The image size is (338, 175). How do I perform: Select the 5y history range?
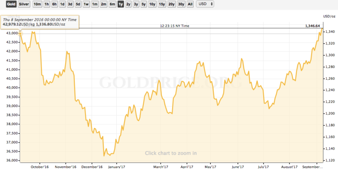[143, 4]
